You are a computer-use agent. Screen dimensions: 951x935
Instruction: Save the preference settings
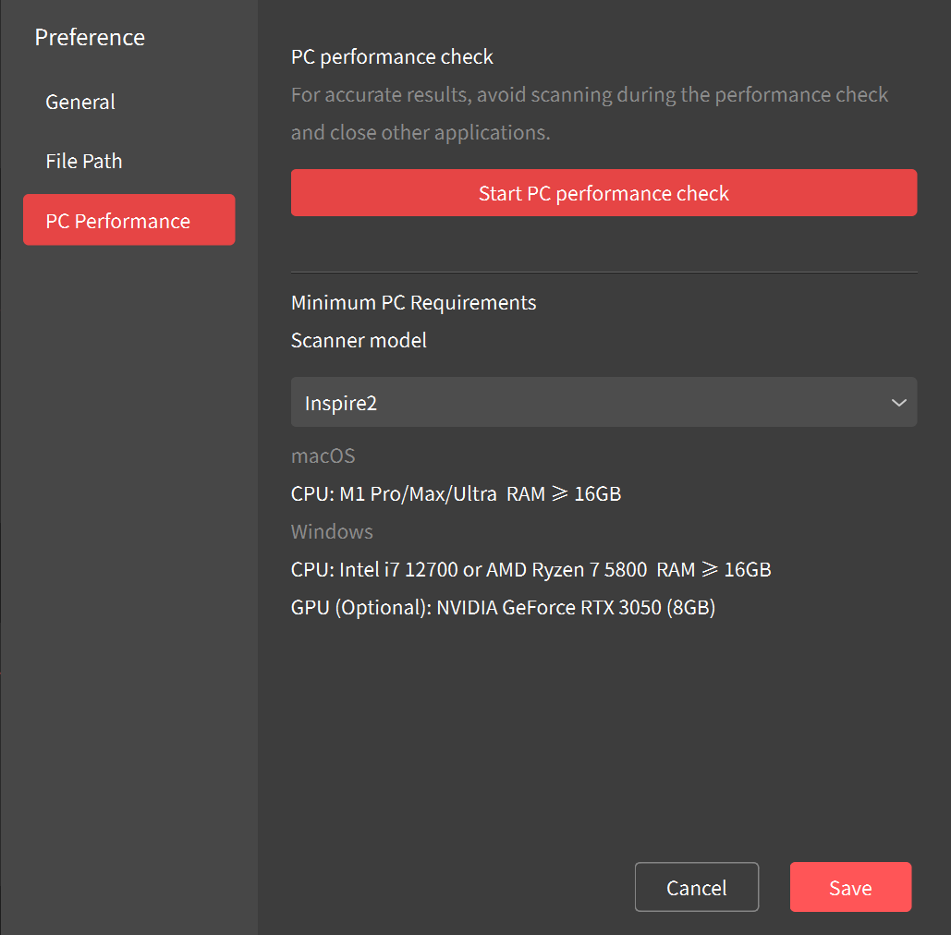[850, 887]
